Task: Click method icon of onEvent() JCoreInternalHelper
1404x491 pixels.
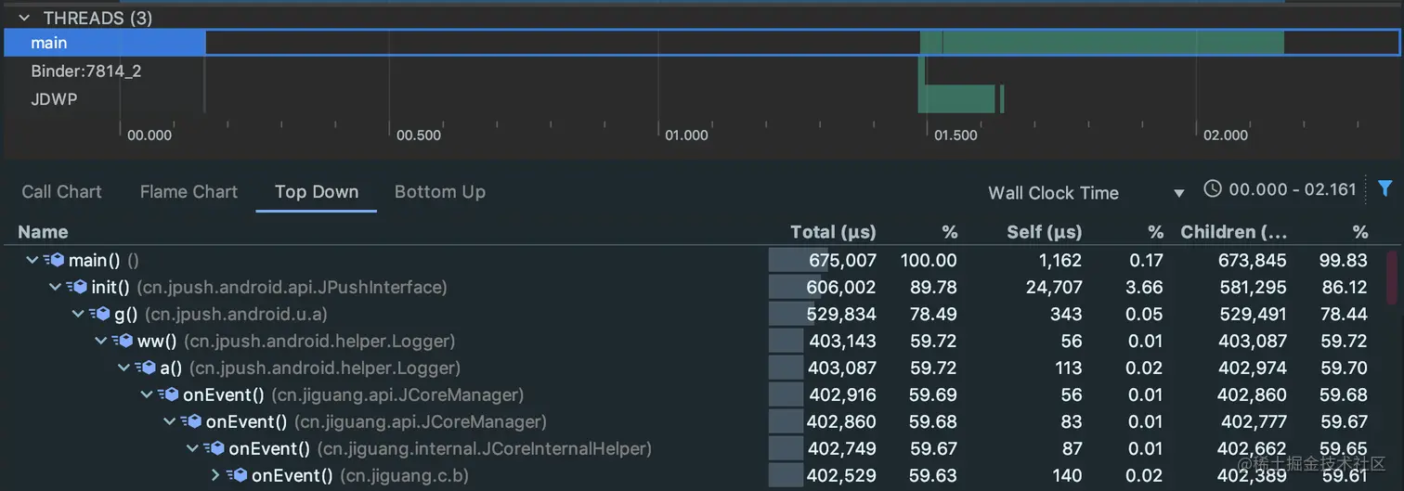Action: coord(214,449)
